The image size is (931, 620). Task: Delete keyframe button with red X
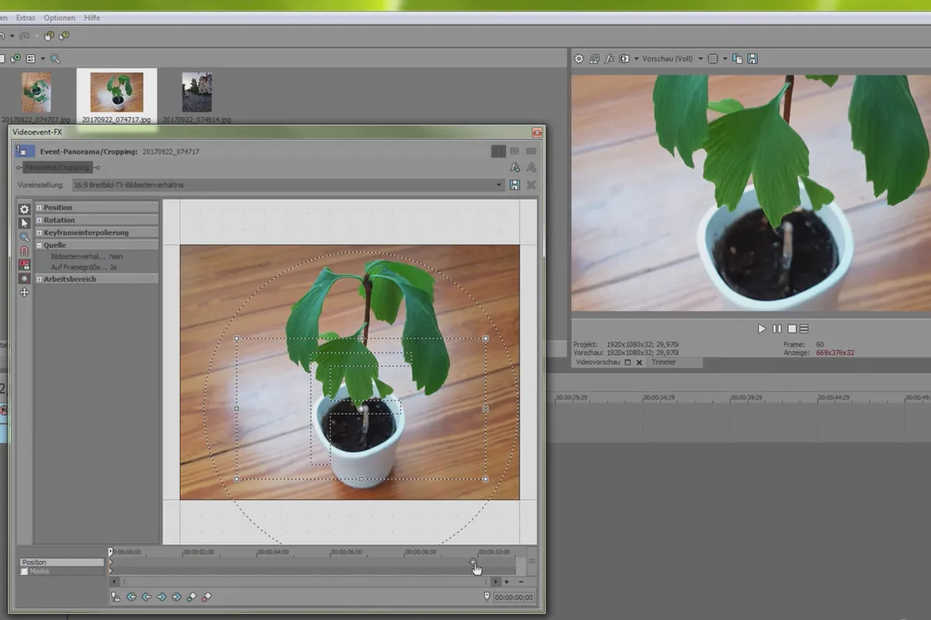[206, 597]
